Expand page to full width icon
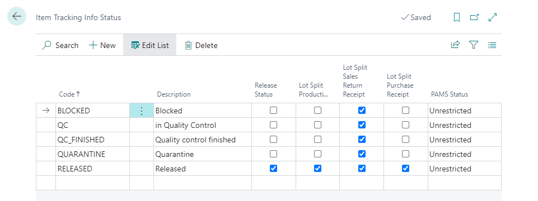The height and width of the screenshot is (201, 538). point(493,17)
